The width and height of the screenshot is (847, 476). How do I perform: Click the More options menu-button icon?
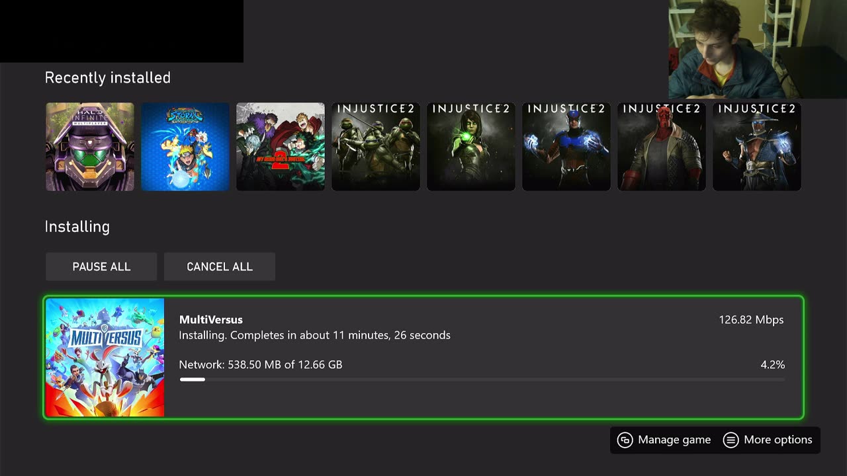[x=731, y=440]
